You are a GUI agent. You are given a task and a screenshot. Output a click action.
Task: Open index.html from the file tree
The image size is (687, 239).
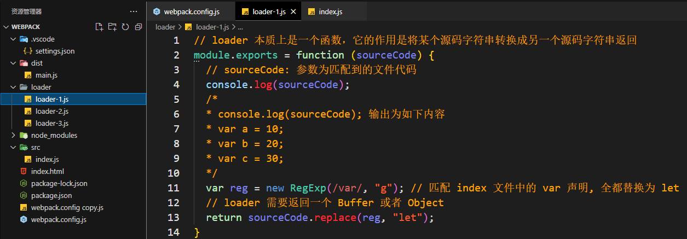[x=47, y=171]
